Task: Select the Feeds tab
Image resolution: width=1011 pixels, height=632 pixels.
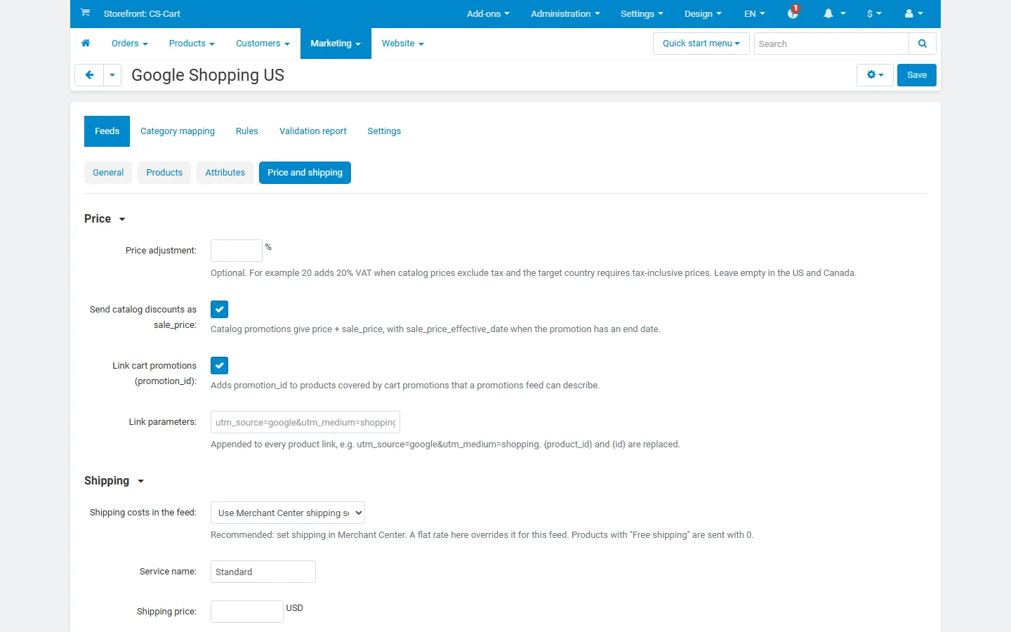Action: 107,131
